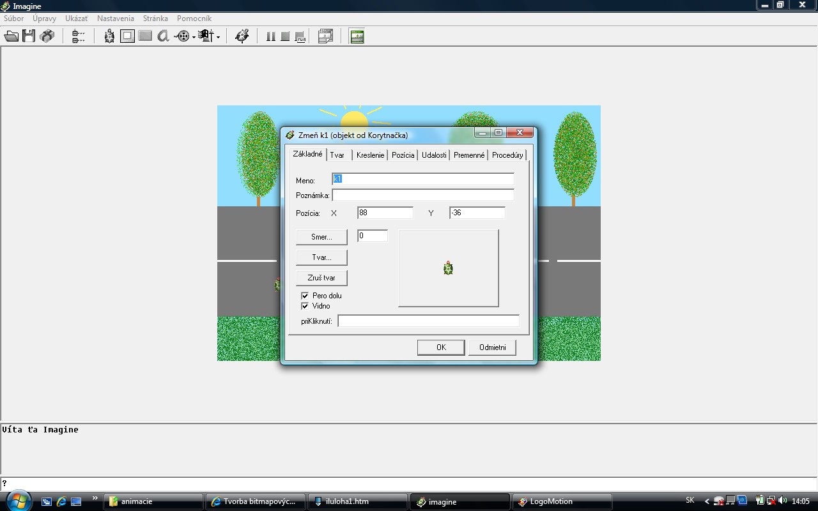Screen dimensions: 818x511
Task: Save project using the floppy disk icon
Action: click(29, 36)
